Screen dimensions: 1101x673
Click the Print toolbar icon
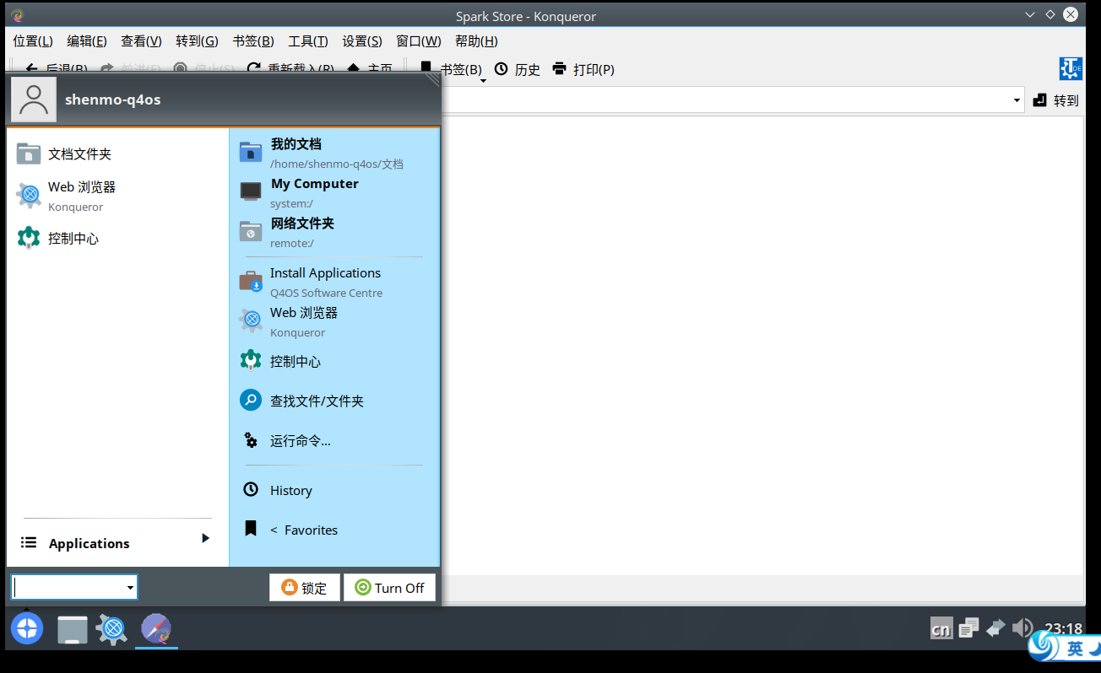(583, 69)
